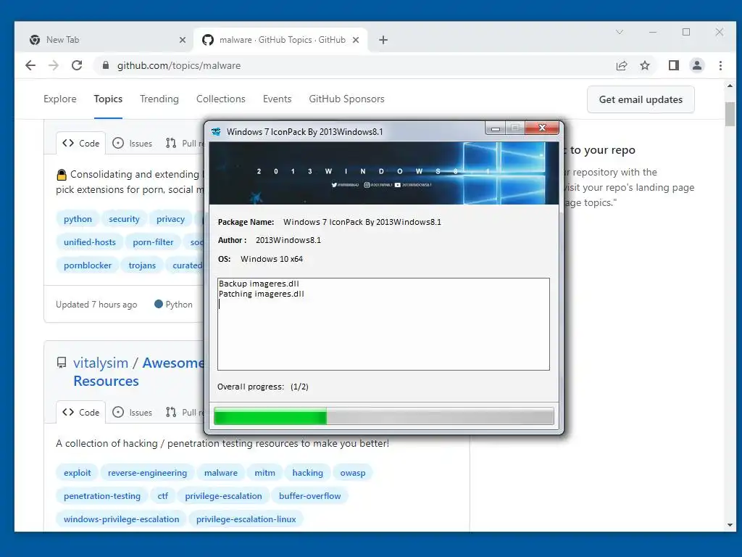Open Chrome's three-dot menu
The image size is (742, 557).
pos(720,65)
